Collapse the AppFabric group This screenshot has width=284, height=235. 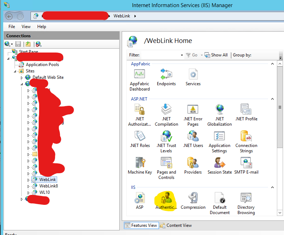(272, 64)
